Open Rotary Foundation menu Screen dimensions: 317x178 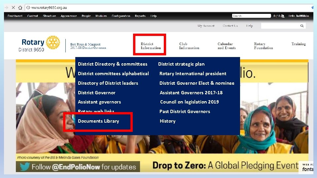point(264,46)
